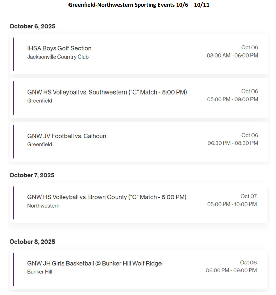Image resolution: width=276 pixels, height=295 pixels.
Task: Click the Oct 08 date label
Action: pos(248,263)
